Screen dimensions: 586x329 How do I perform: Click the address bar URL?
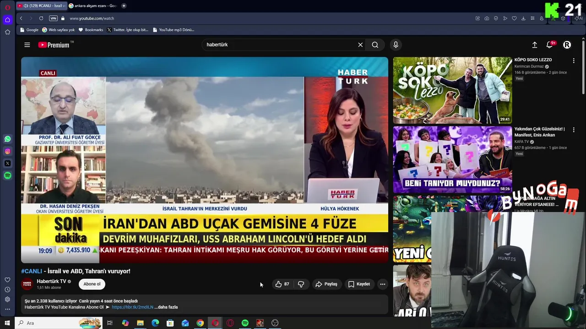(x=92, y=18)
